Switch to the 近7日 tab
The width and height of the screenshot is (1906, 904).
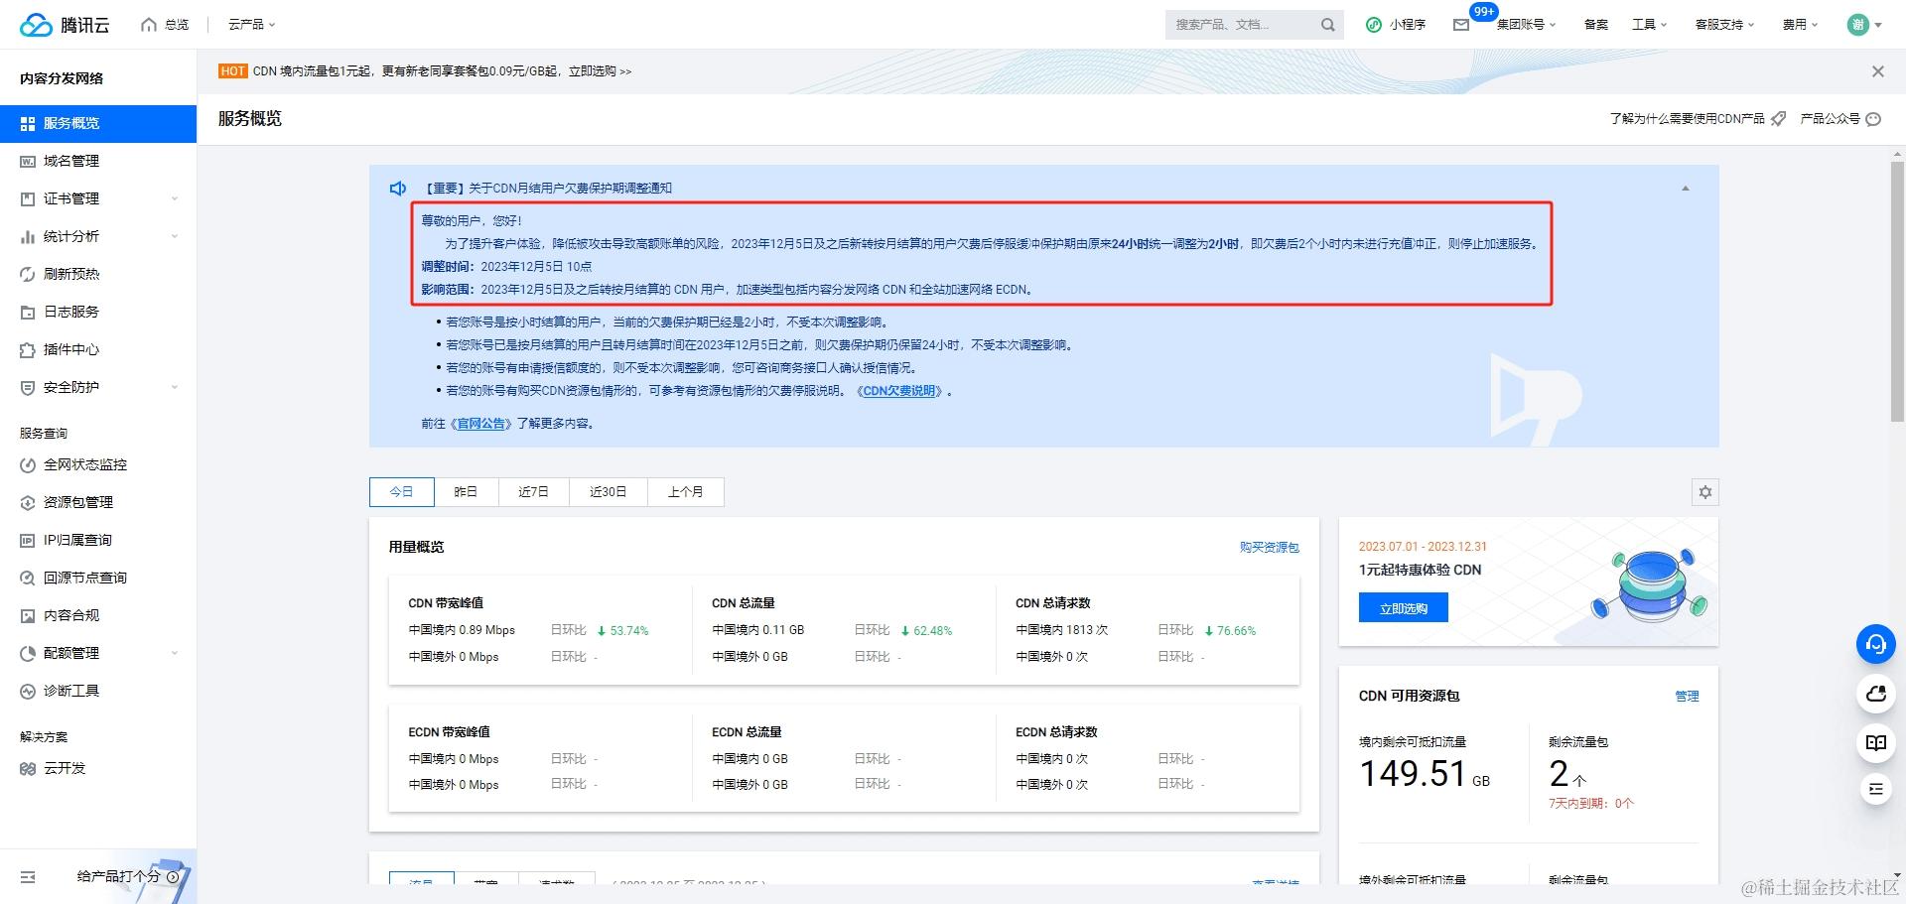point(533,492)
